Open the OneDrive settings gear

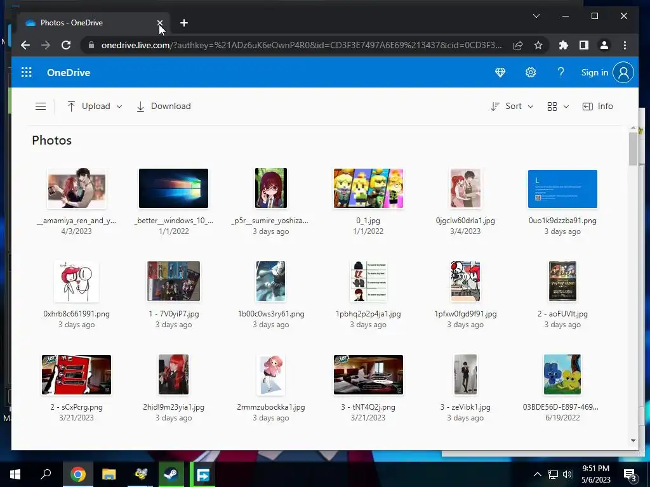tap(531, 72)
